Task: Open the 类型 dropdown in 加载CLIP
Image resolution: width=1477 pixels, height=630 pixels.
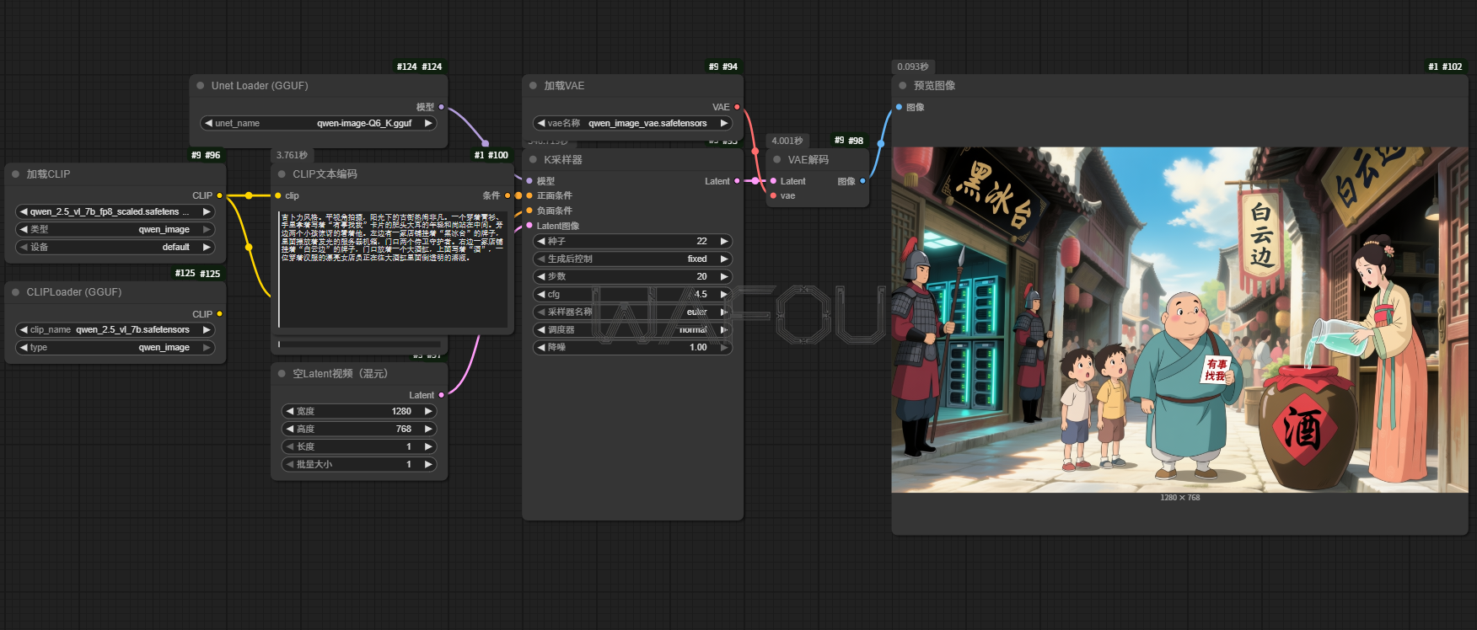Action: 115,229
